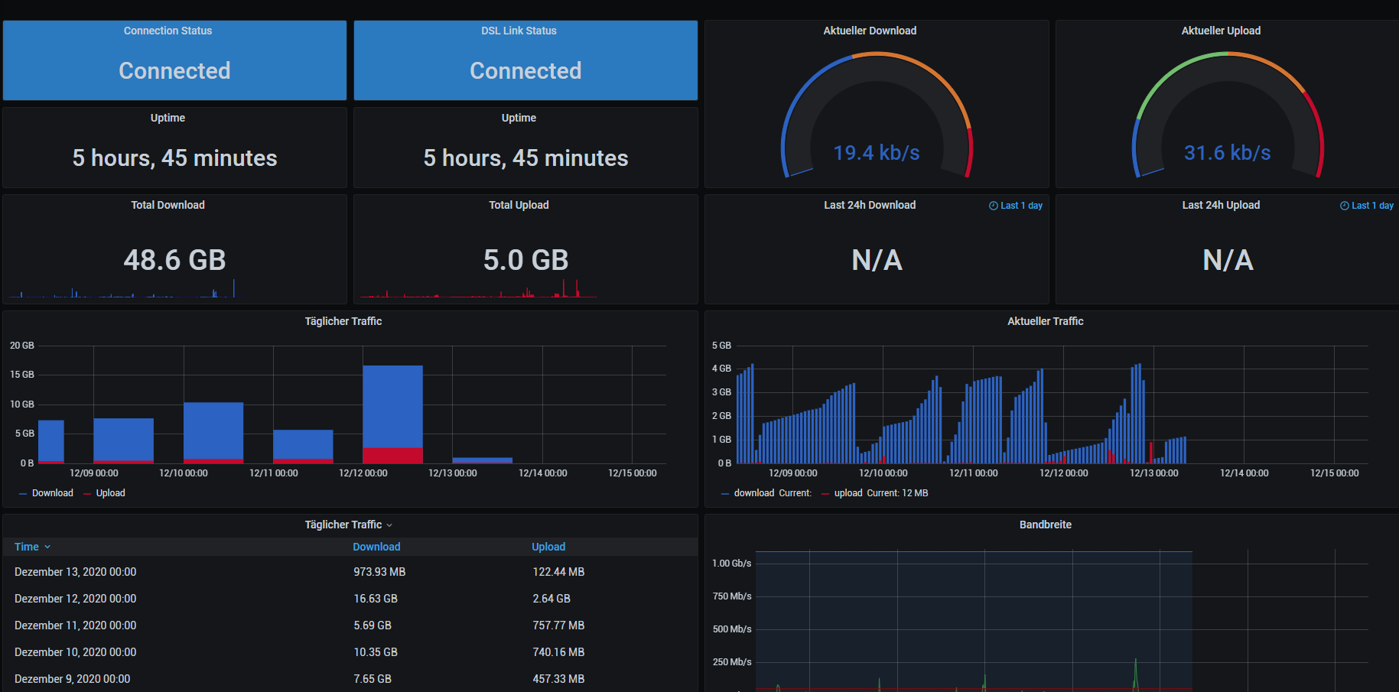The width and height of the screenshot is (1399, 692).
Task: Click the 'Last 1 day' link on Last 24h Upload
Action: click(x=1372, y=206)
